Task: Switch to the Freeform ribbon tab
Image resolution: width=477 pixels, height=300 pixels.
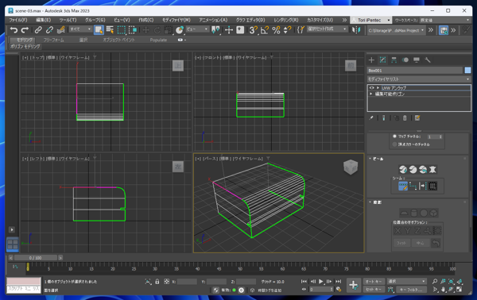Action: point(53,40)
